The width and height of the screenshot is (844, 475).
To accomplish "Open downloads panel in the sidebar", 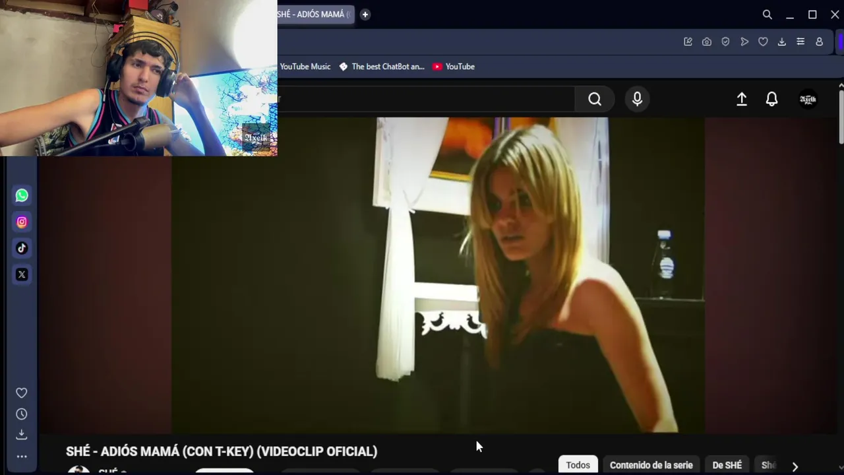I will click(x=22, y=434).
